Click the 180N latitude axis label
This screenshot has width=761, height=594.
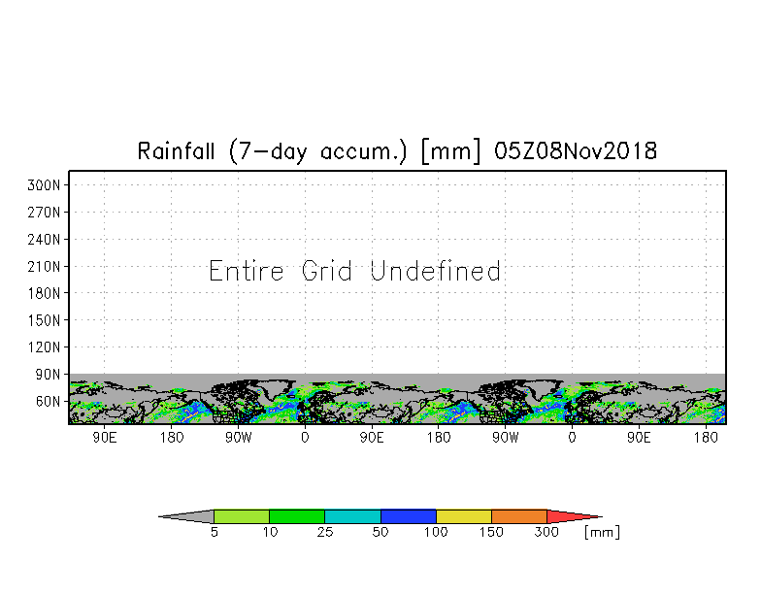pyautogui.click(x=44, y=293)
